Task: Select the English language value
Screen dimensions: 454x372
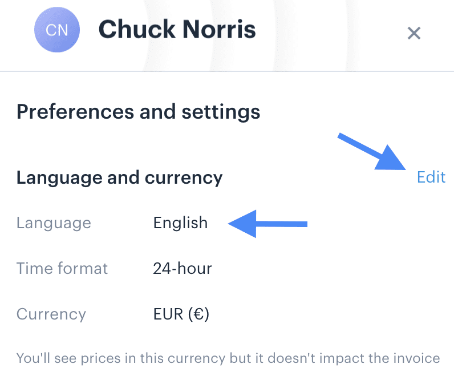Action: pos(180,223)
